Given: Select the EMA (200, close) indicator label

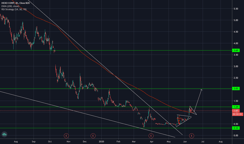Looking at the screenshot, I should pyautogui.click(x=10, y=6).
